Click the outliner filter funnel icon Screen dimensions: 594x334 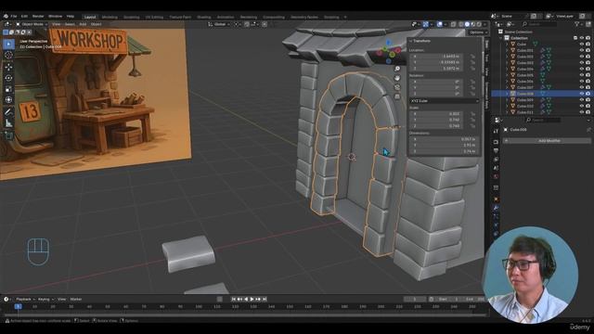pos(577,24)
